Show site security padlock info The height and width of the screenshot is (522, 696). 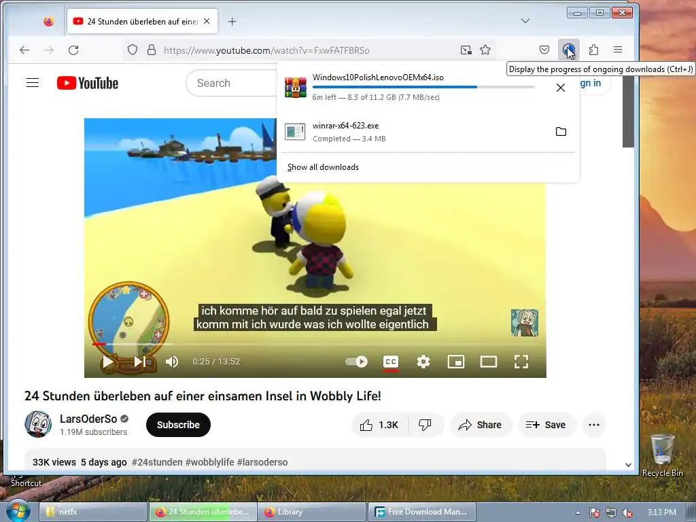click(x=152, y=50)
